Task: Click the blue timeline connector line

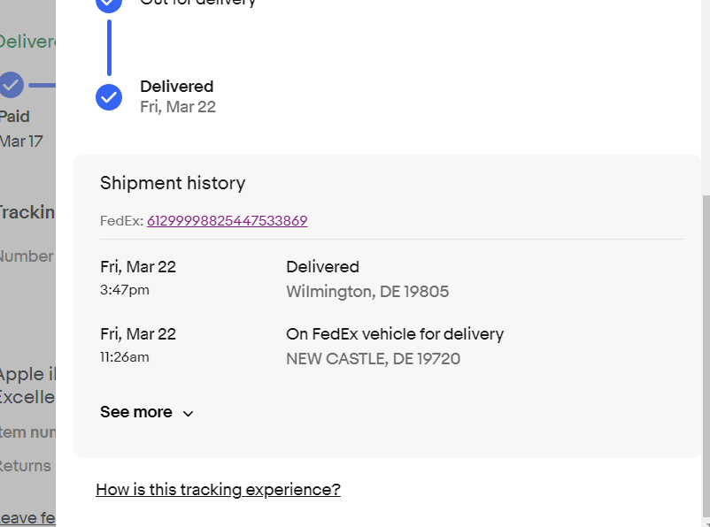Action: (109, 48)
